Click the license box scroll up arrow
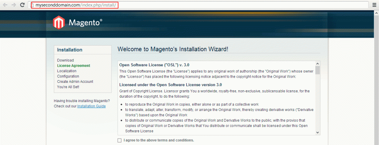This screenshot has height=145, width=379. pyautogui.click(x=318, y=64)
